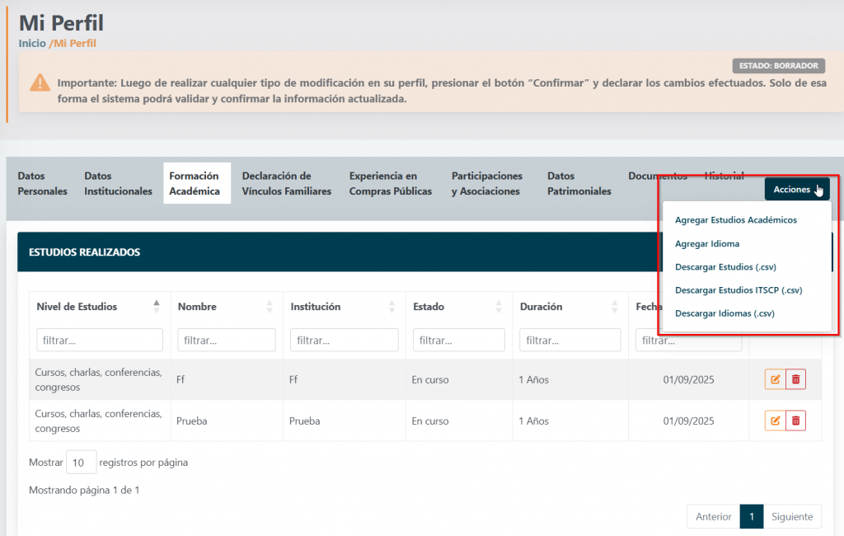Switch to Datos Institucionales tab

coord(118,183)
